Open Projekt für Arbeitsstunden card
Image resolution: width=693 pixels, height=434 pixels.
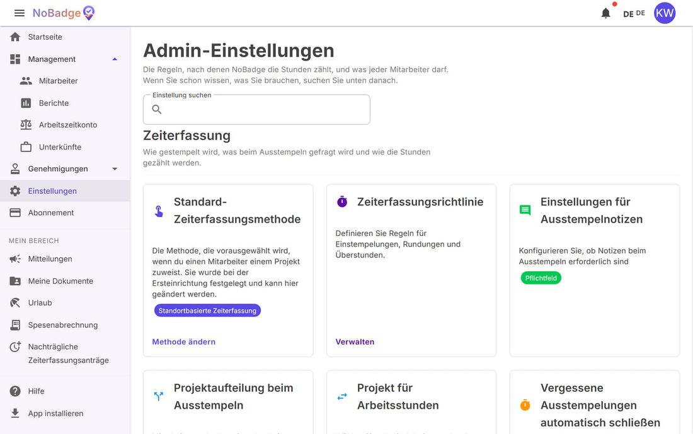click(411, 402)
